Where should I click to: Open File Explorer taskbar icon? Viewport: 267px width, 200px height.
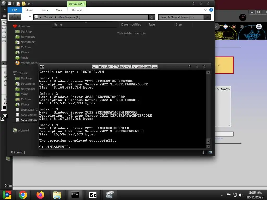tap(57, 195)
